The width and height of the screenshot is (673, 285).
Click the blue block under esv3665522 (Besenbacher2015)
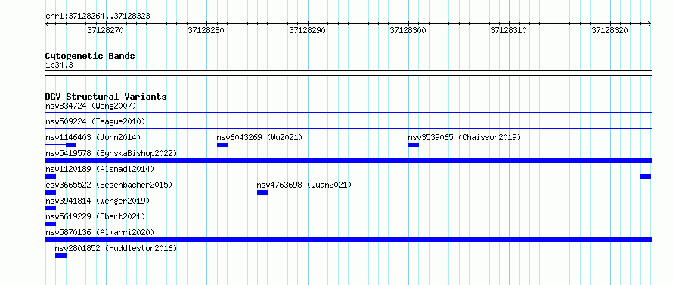(x=51, y=192)
